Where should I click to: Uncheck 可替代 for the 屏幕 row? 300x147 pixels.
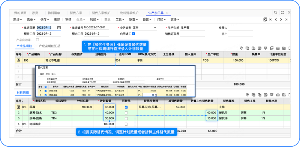pyautogui.click(x=126, y=107)
